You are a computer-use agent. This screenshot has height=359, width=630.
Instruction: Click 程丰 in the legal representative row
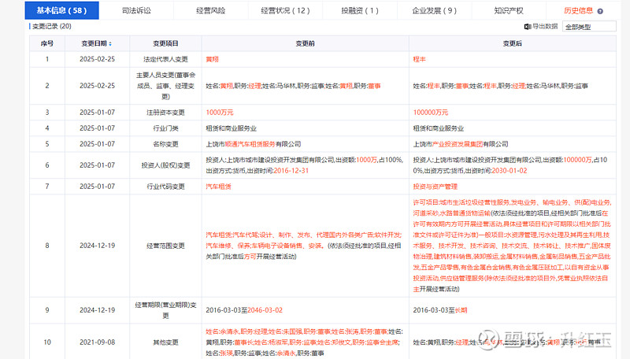pos(419,59)
